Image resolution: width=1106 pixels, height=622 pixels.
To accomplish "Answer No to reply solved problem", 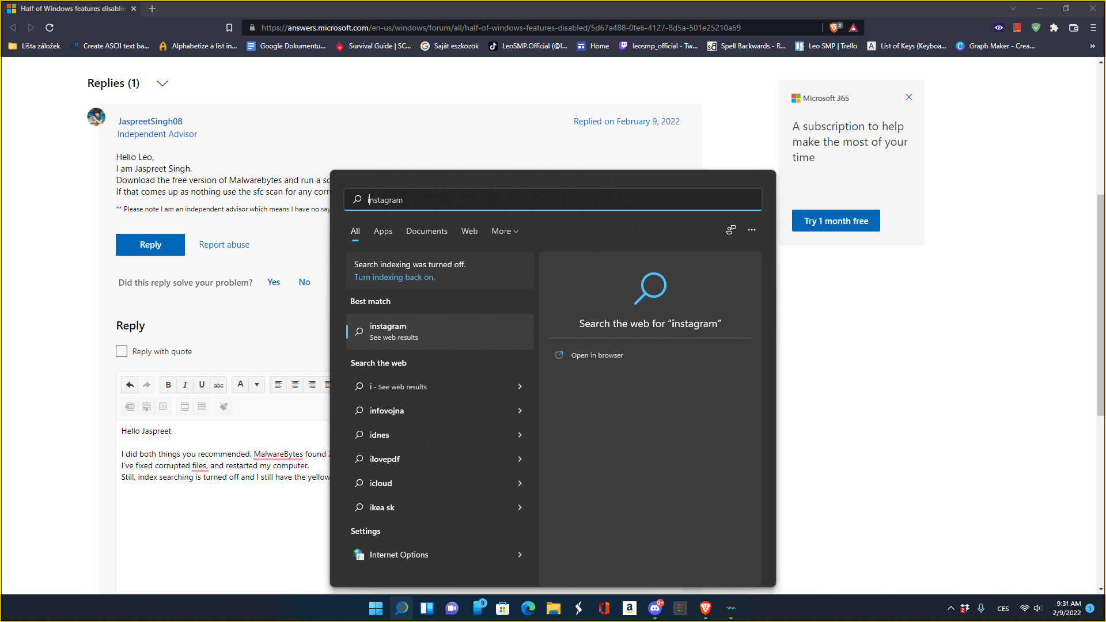I will (304, 282).
